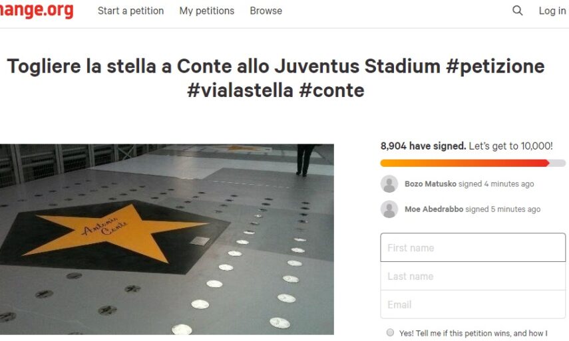Go to My petitions

pyautogui.click(x=207, y=11)
